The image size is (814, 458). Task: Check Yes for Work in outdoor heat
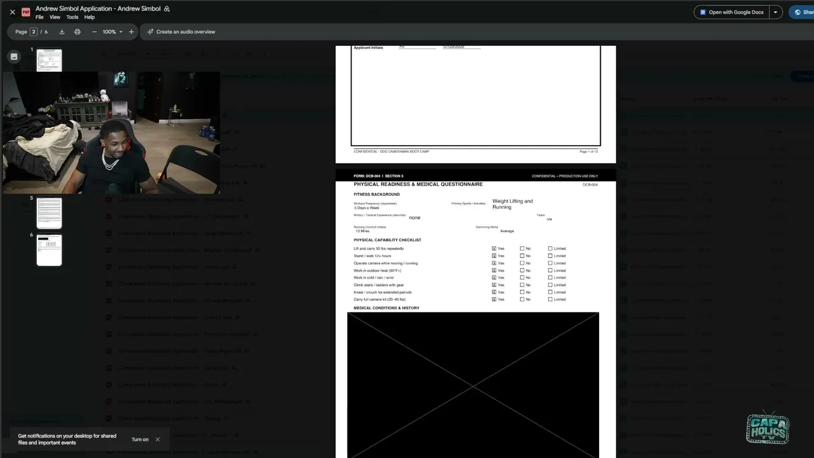point(494,270)
